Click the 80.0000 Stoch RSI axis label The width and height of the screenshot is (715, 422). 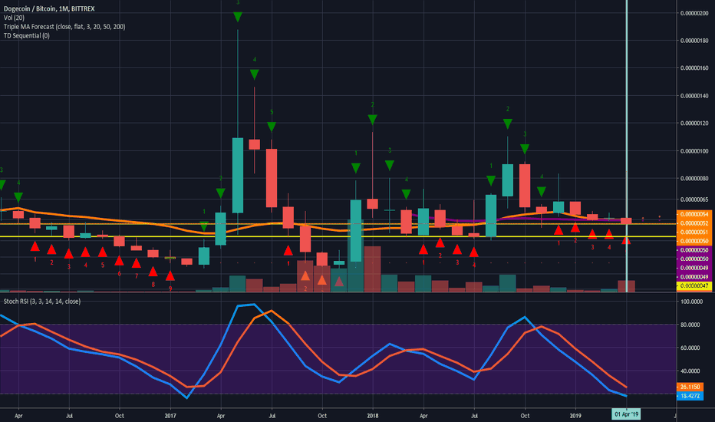point(690,325)
